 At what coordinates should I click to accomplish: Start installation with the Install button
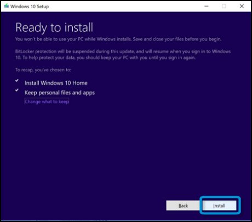tap(219, 206)
